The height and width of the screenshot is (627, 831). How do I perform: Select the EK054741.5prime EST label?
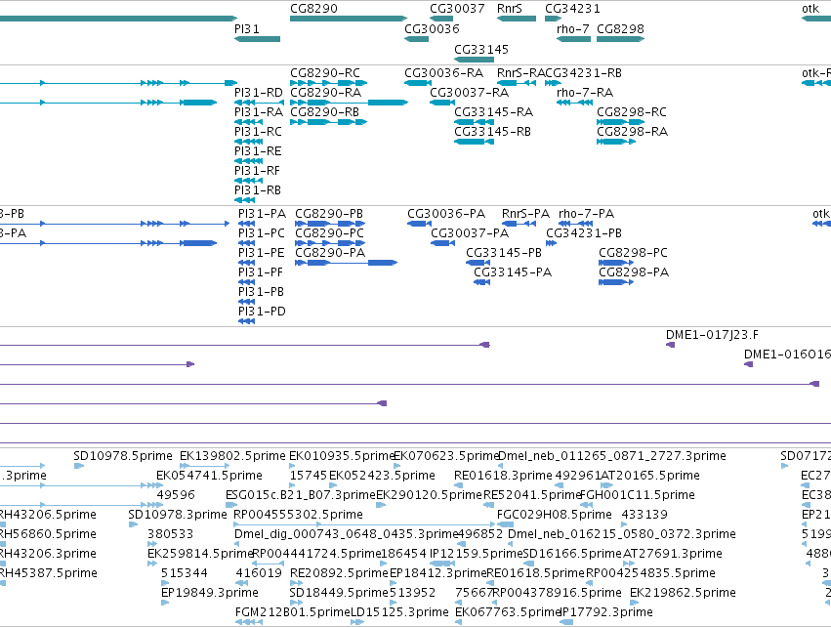click(209, 476)
